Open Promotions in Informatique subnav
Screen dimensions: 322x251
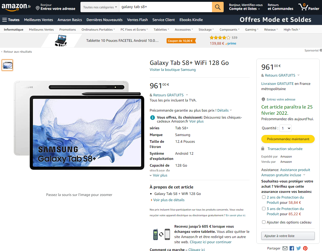[x=68, y=30]
